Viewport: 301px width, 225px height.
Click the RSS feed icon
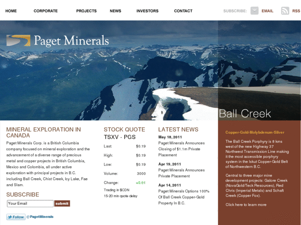click(285, 11)
